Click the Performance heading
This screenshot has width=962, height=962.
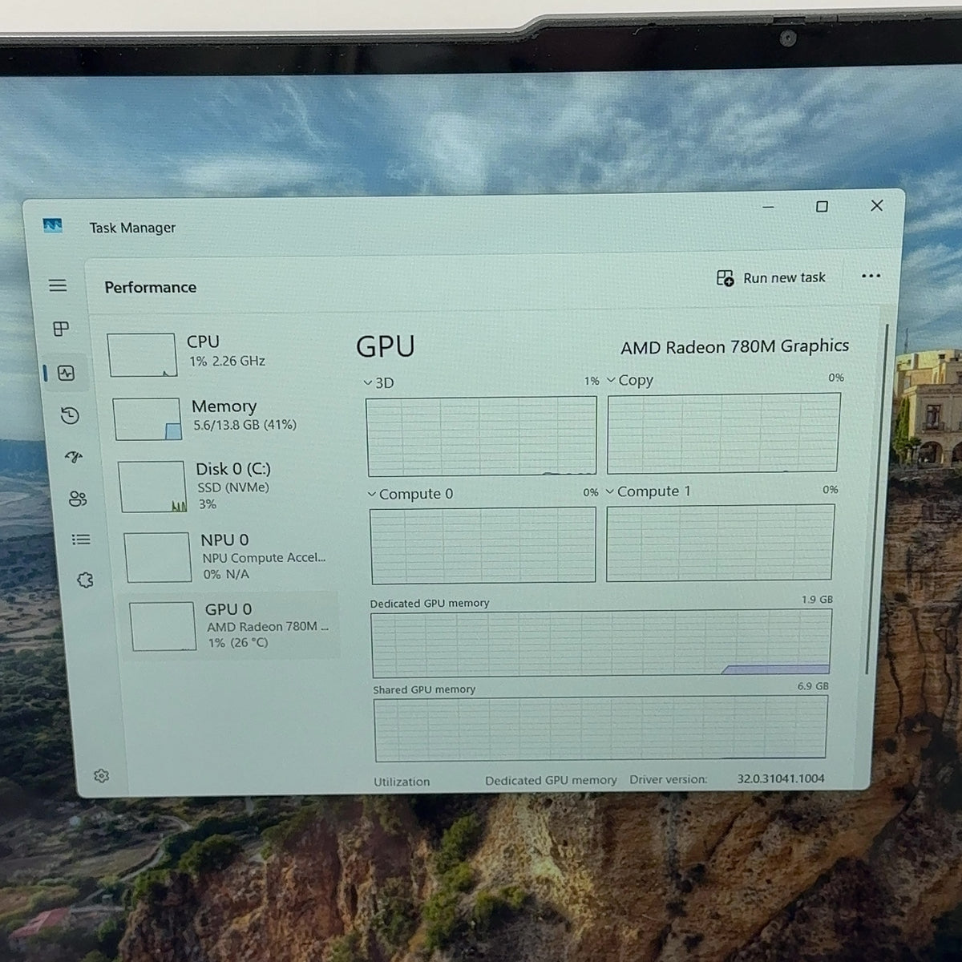pyautogui.click(x=150, y=287)
